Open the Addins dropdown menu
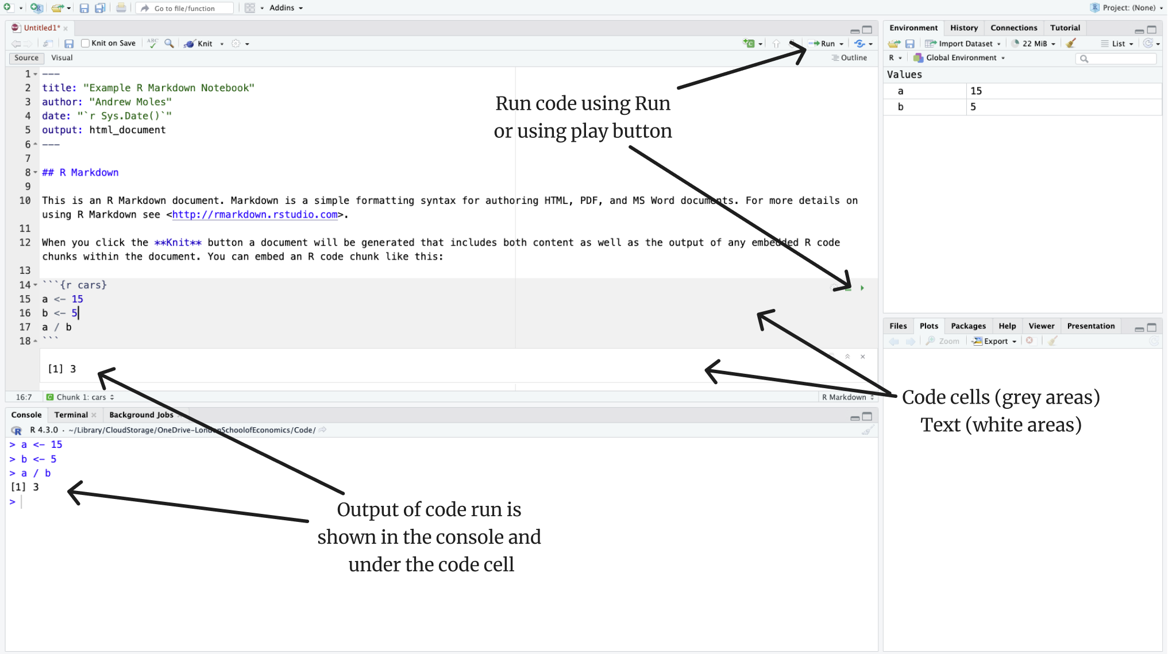This screenshot has width=1168, height=654. 286,8
